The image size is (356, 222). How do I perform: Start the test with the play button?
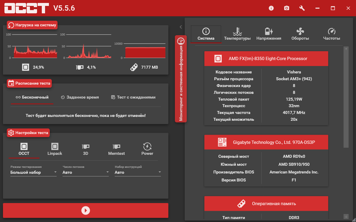[x=86, y=210]
